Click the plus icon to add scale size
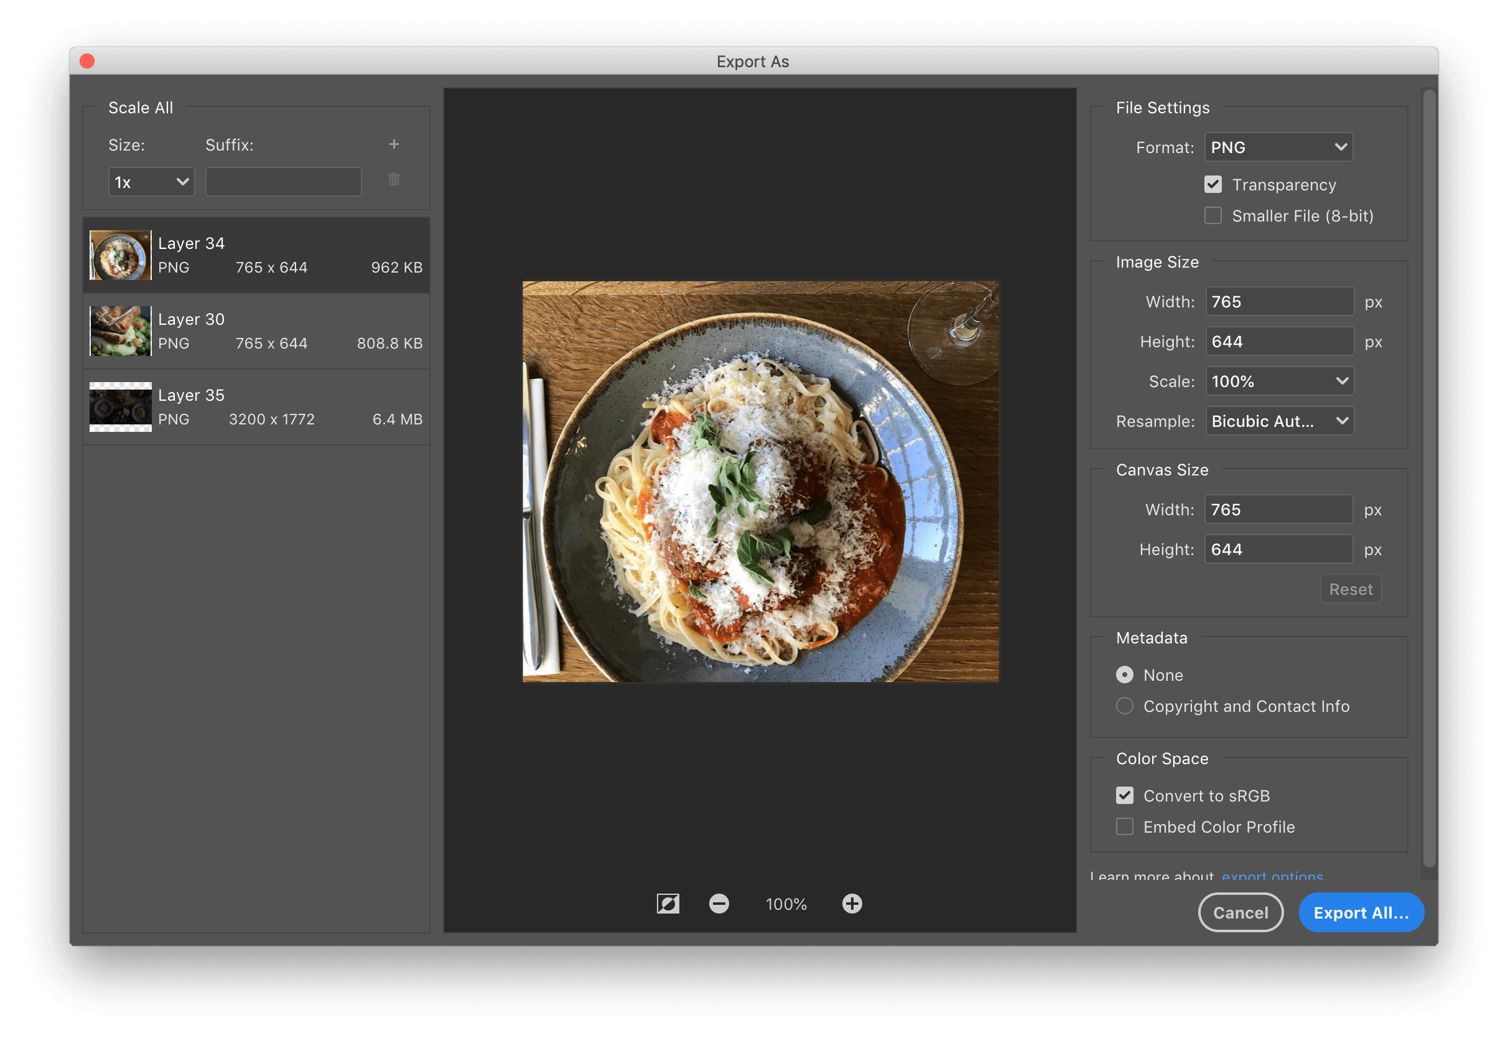This screenshot has width=1508, height=1038. coord(394,144)
